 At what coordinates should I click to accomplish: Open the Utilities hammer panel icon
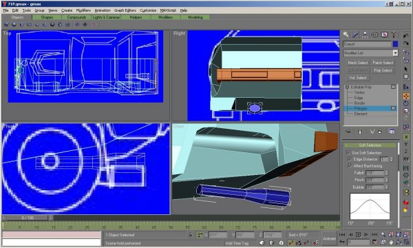click(394, 34)
